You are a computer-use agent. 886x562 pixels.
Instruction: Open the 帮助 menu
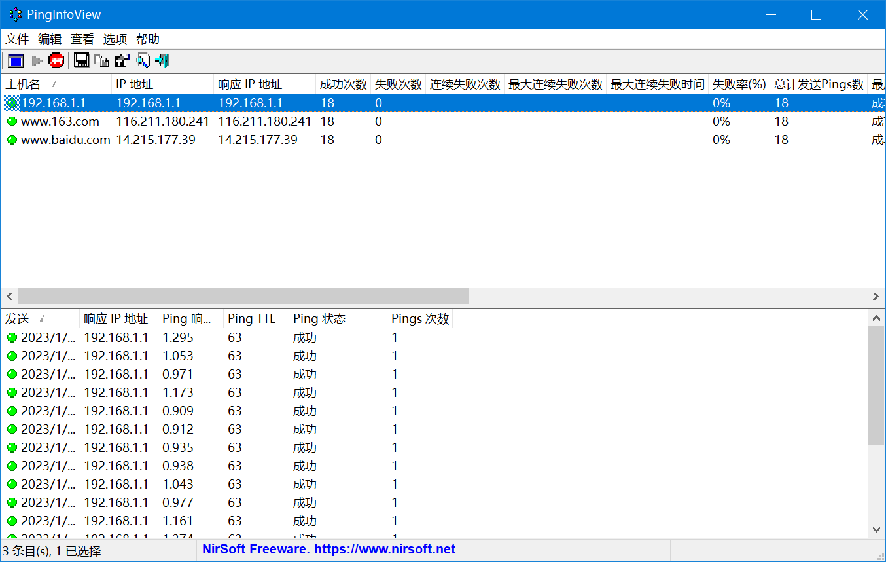coord(148,39)
